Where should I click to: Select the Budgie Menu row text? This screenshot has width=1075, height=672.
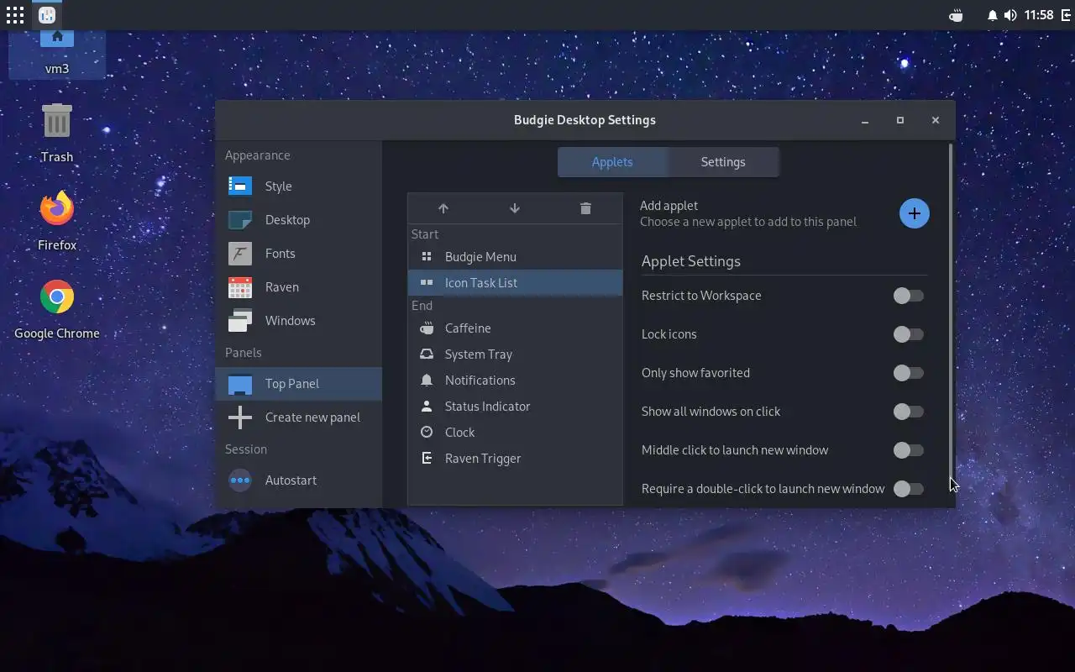coord(480,257)
